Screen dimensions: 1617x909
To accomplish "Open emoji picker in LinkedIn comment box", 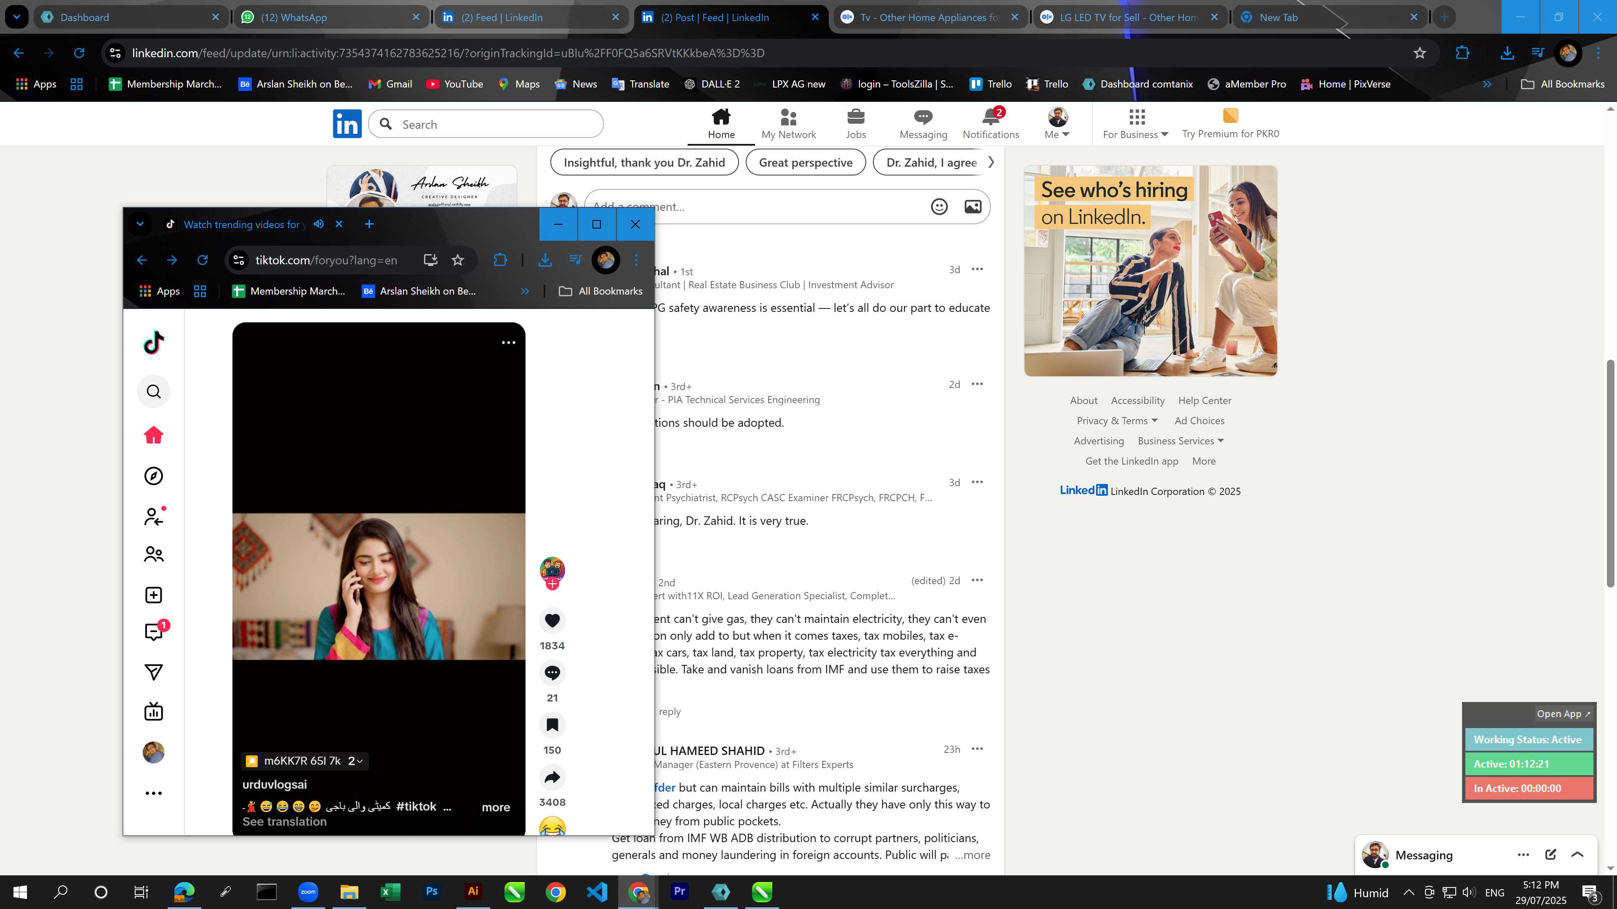I will (x=939, y=206).
